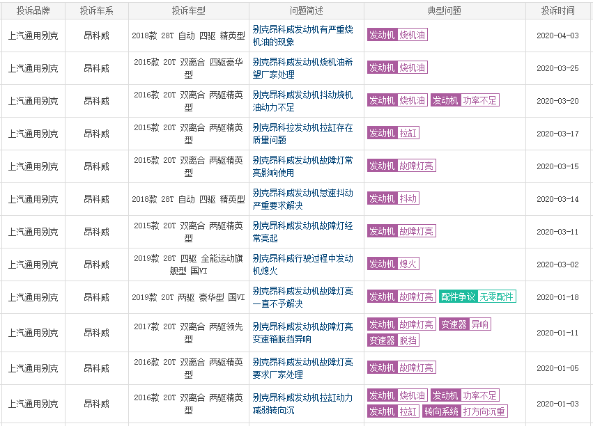Viewport: 593px width, 426px height.
Task: Open link 别克昂科威发动机有严重烧机油的现象
Action: point(302,35)
